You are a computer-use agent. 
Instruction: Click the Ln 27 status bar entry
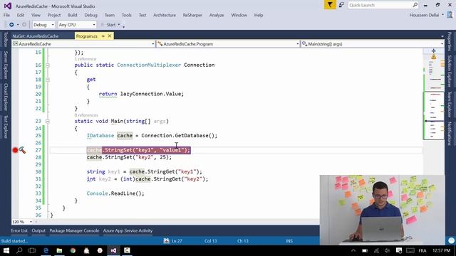[177, 241]
